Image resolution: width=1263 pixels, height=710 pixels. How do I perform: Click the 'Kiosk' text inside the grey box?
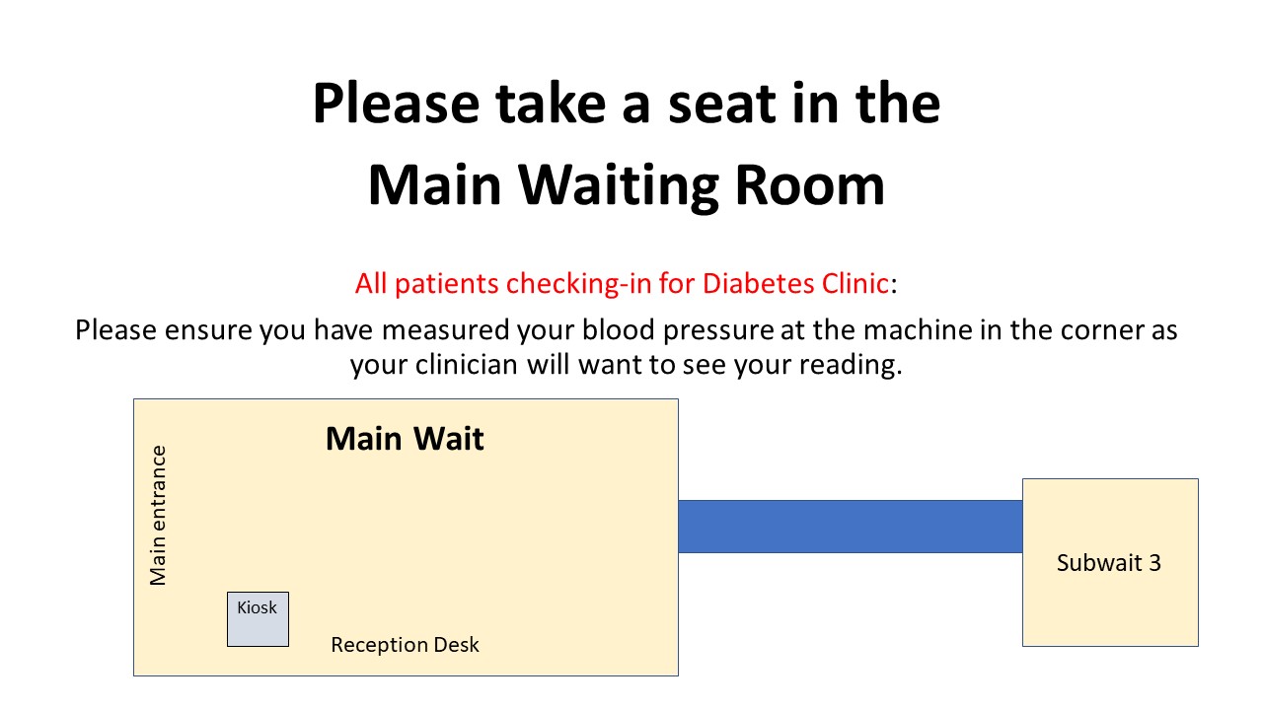pyautogui.click(x=258, y=607)
